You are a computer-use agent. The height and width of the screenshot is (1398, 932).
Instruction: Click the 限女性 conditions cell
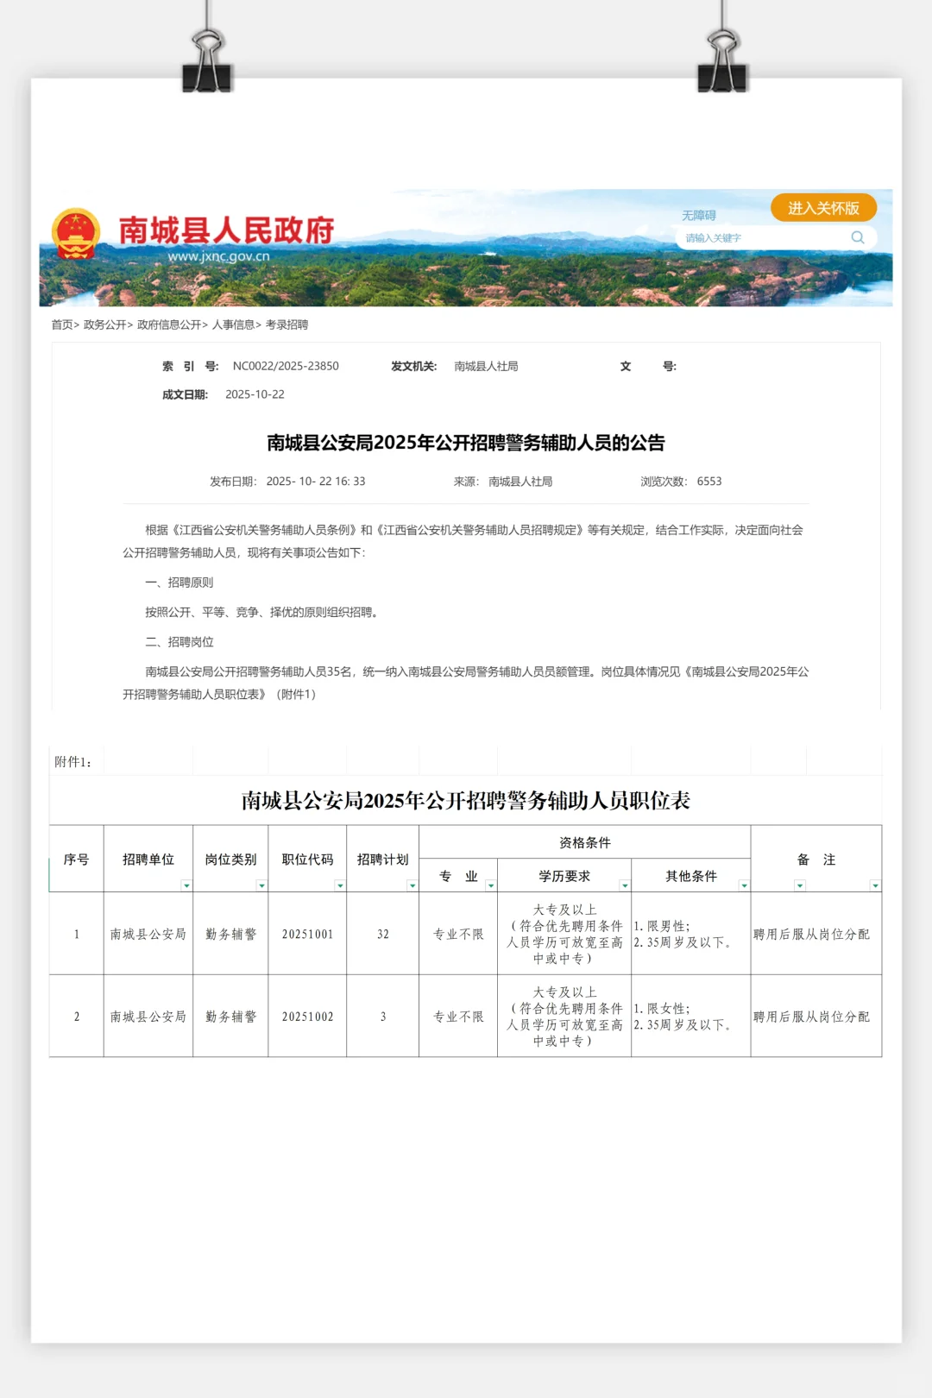[x=691, y=1017]
